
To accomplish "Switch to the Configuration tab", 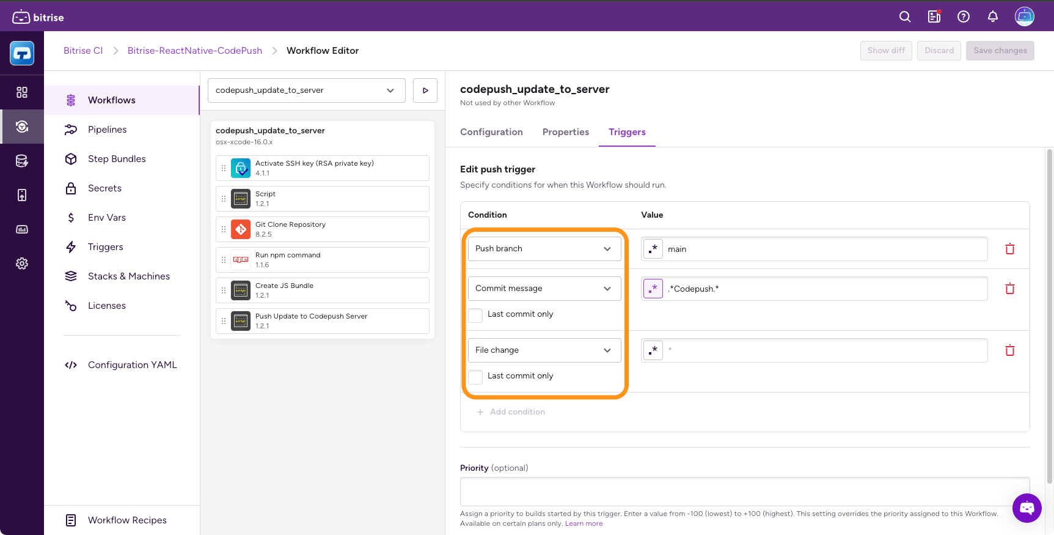I will coord(491,132).
